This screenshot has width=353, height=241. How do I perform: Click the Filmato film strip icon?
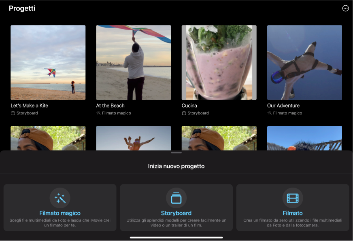coord(293,198)
